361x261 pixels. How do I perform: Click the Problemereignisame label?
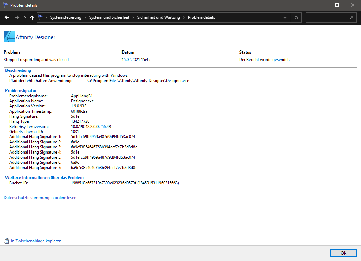click(x=28, y=96)
